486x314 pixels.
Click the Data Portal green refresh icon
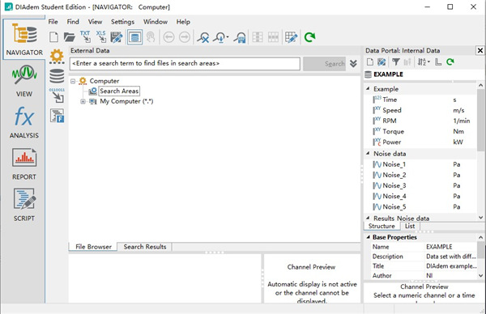(x=450, y=62)
